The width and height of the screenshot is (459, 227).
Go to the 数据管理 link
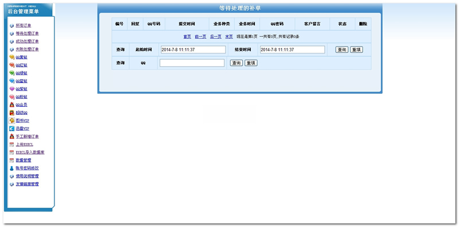point(24,160)
